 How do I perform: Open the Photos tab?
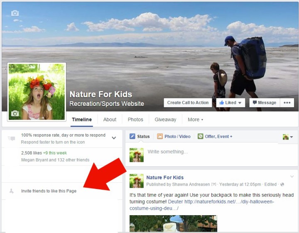pos(135,120)
